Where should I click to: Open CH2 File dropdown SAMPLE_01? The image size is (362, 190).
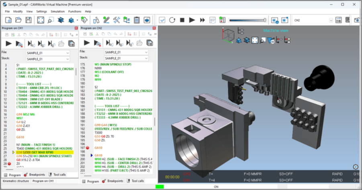pos(126,52)
